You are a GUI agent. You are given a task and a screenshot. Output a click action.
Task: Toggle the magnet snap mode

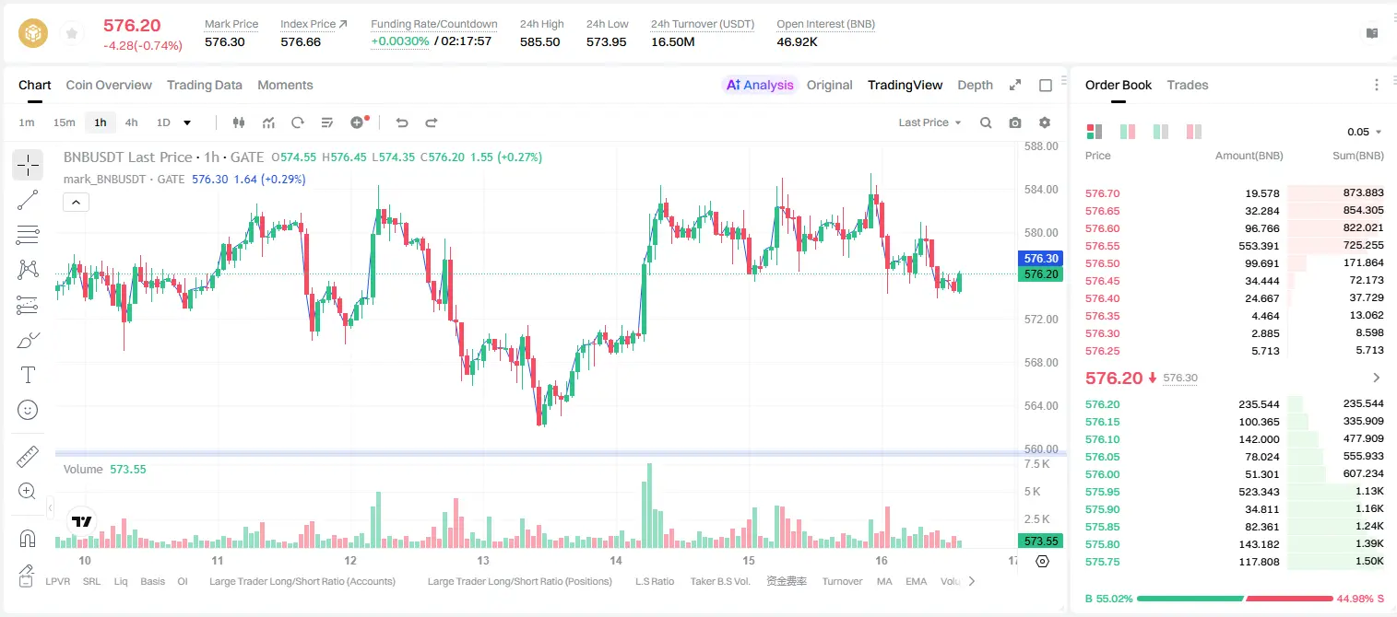(28, 539)
